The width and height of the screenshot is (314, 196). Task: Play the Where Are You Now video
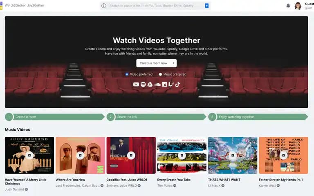[80, 156]
